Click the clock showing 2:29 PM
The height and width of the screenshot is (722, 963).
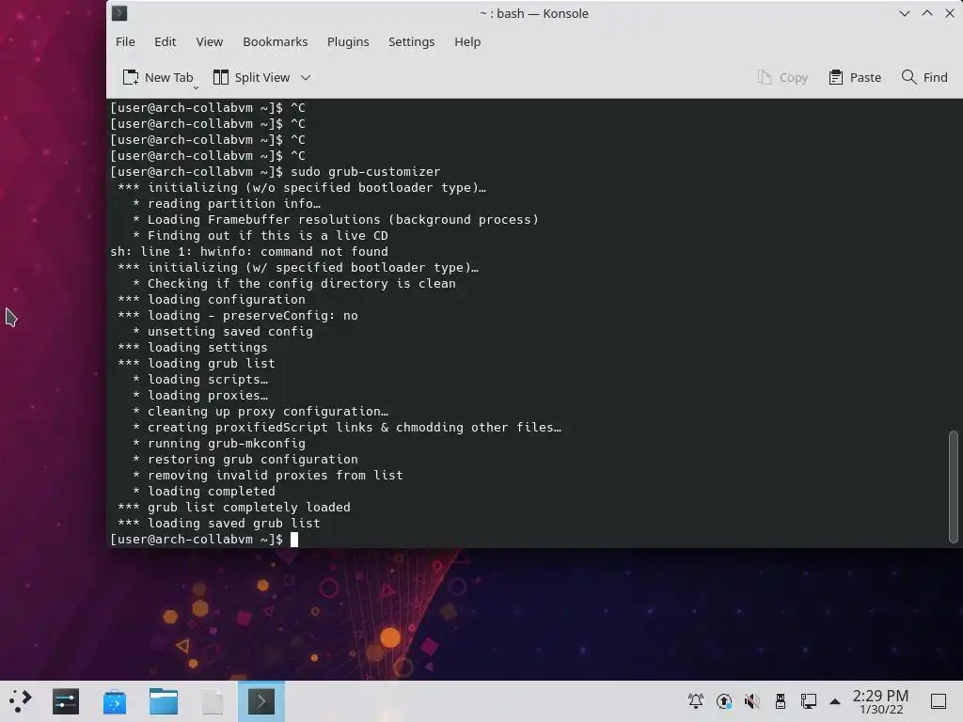click(880, 701)
